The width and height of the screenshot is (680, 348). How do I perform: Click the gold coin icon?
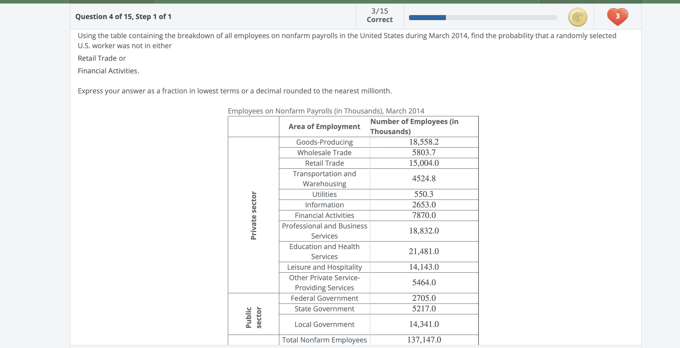pyautogui.click(x=577, y=17)
